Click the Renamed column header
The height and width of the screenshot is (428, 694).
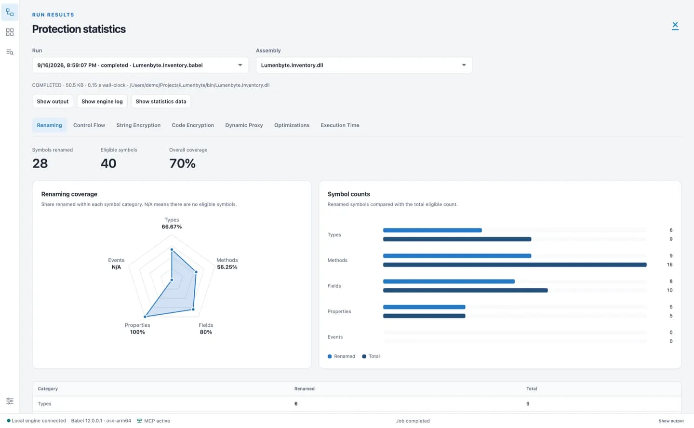(305, 388)
